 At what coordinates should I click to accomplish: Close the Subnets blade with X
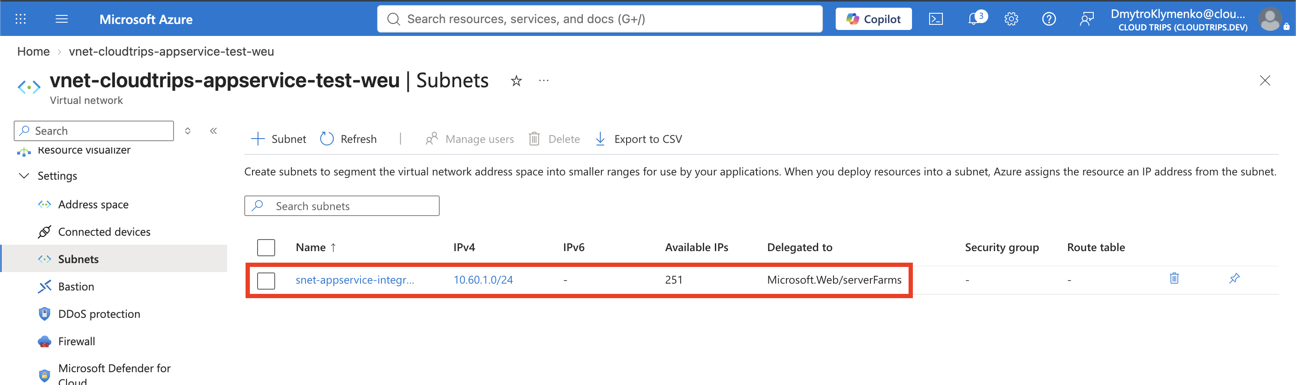coord(1265,81)
